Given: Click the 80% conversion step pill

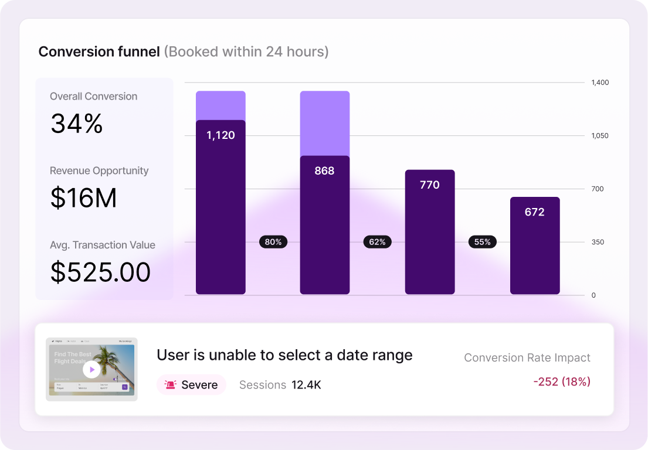Looking at the screenshot, I should [x=273, y=242].
